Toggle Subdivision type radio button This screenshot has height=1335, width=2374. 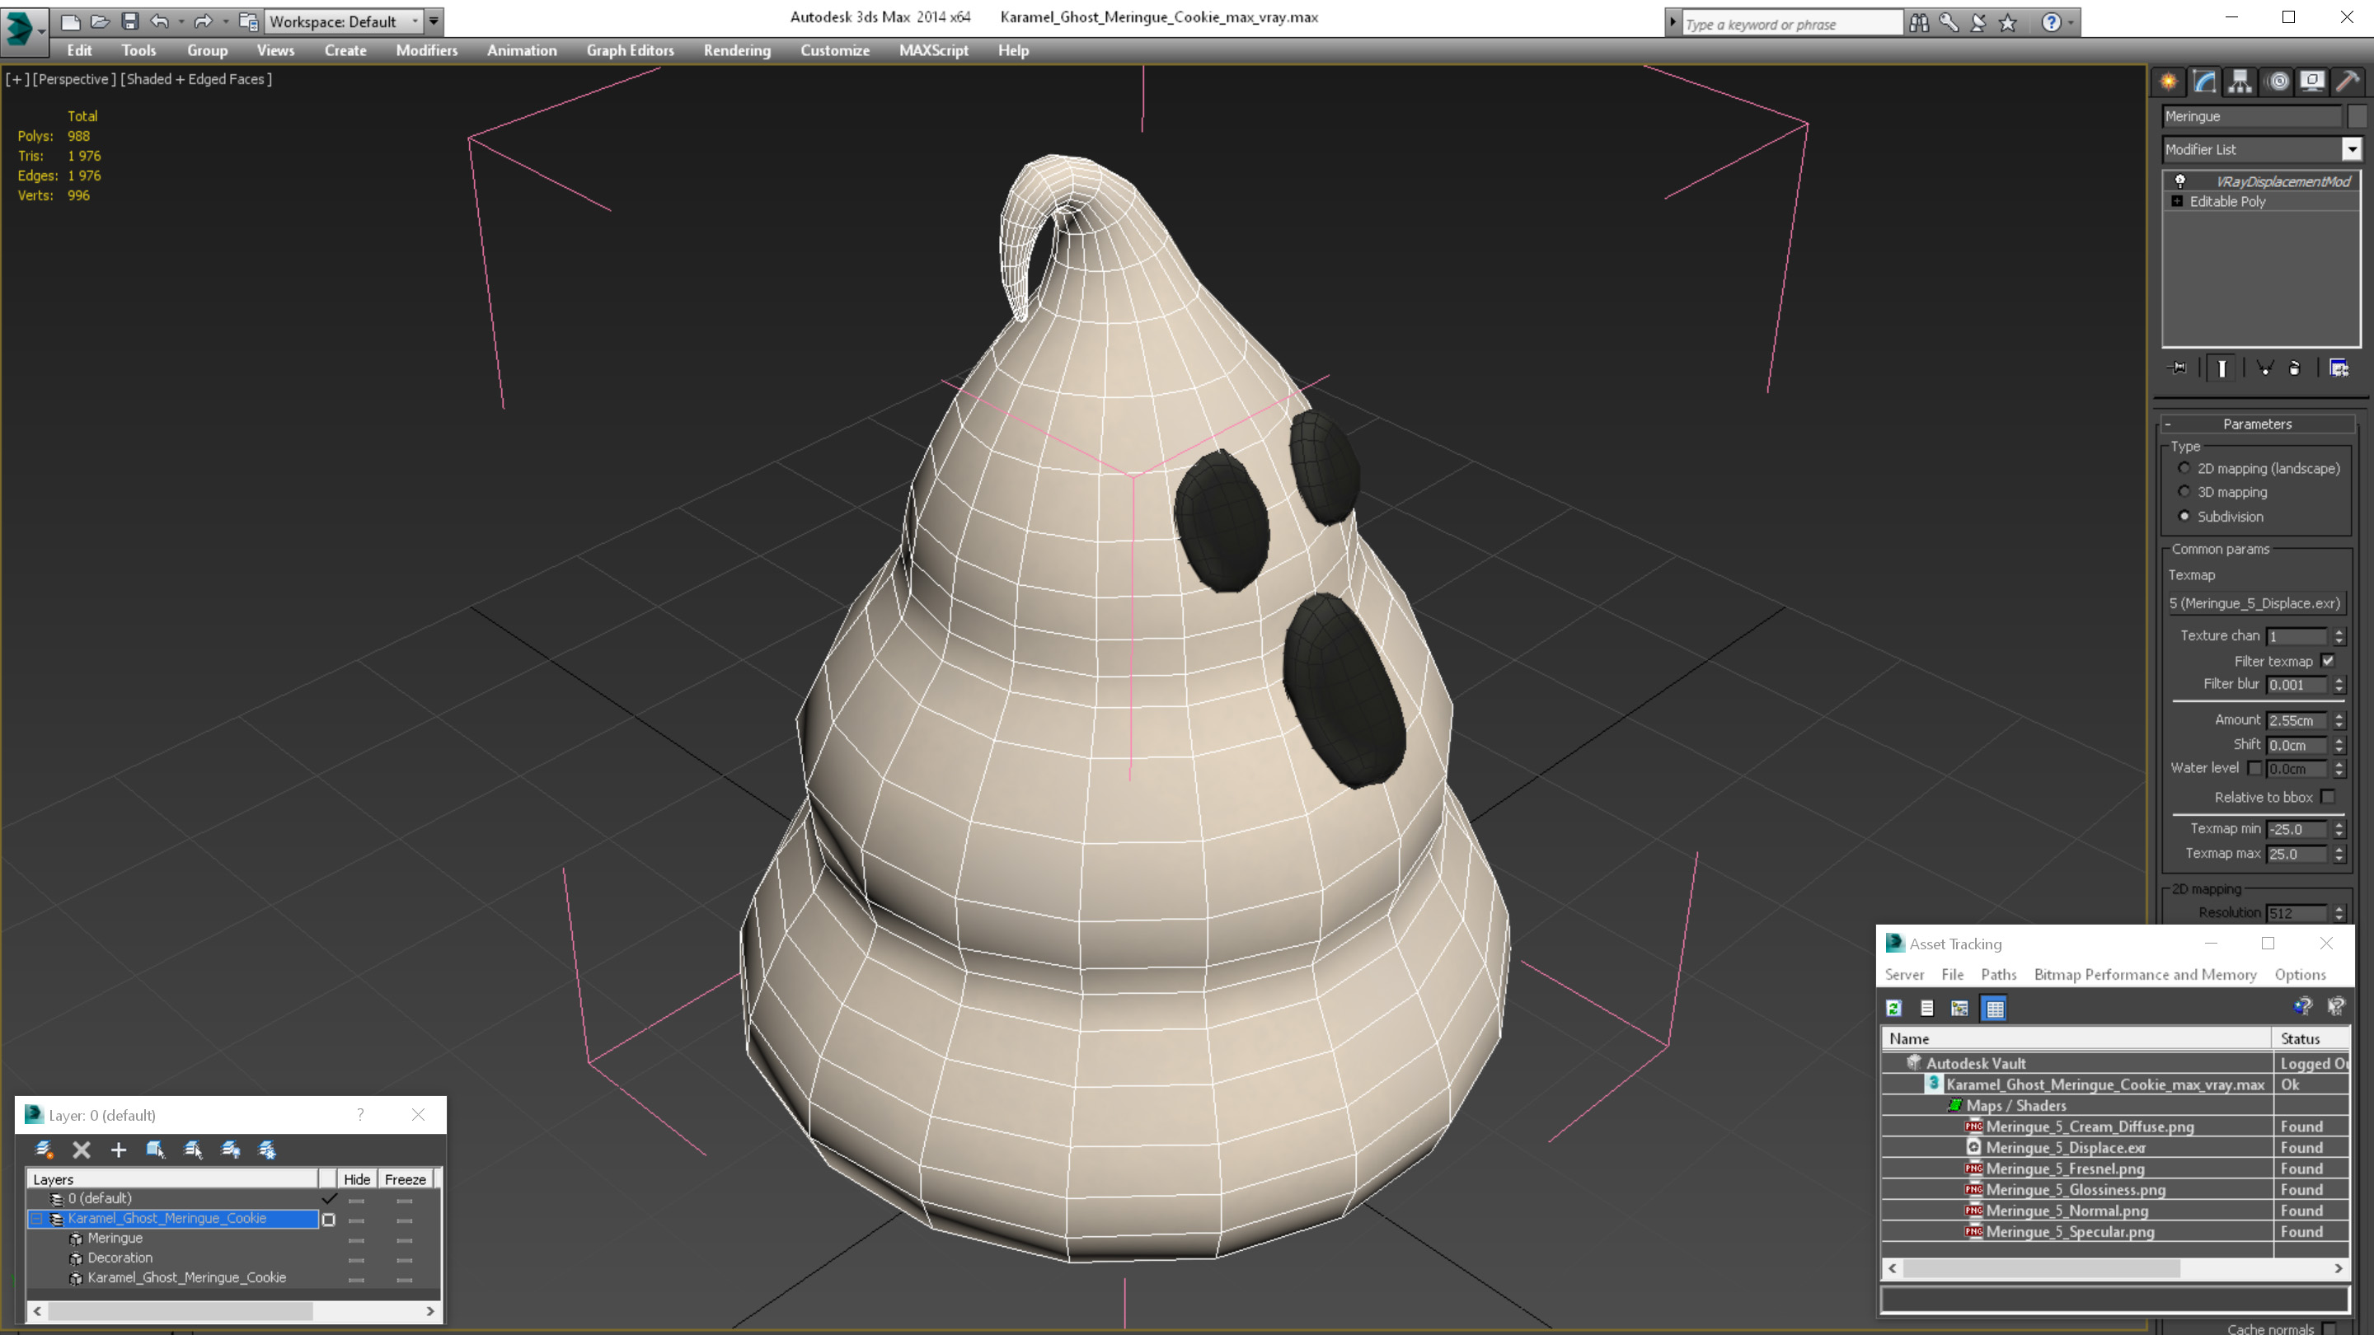coord(2185,515)
